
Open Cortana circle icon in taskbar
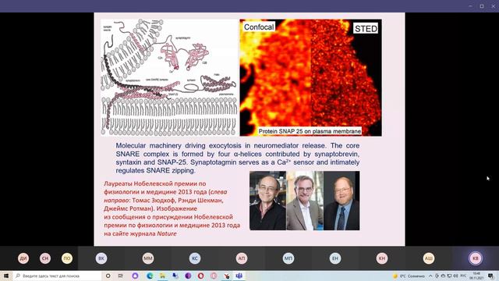tap(108, 276)
